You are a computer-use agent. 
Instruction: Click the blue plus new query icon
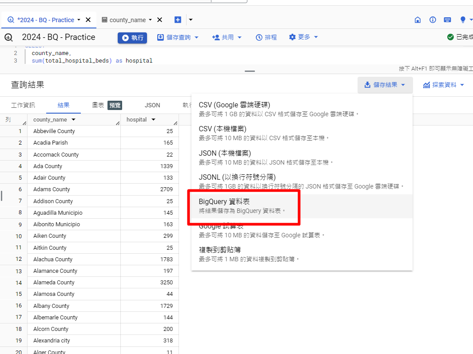click(178, 20)
